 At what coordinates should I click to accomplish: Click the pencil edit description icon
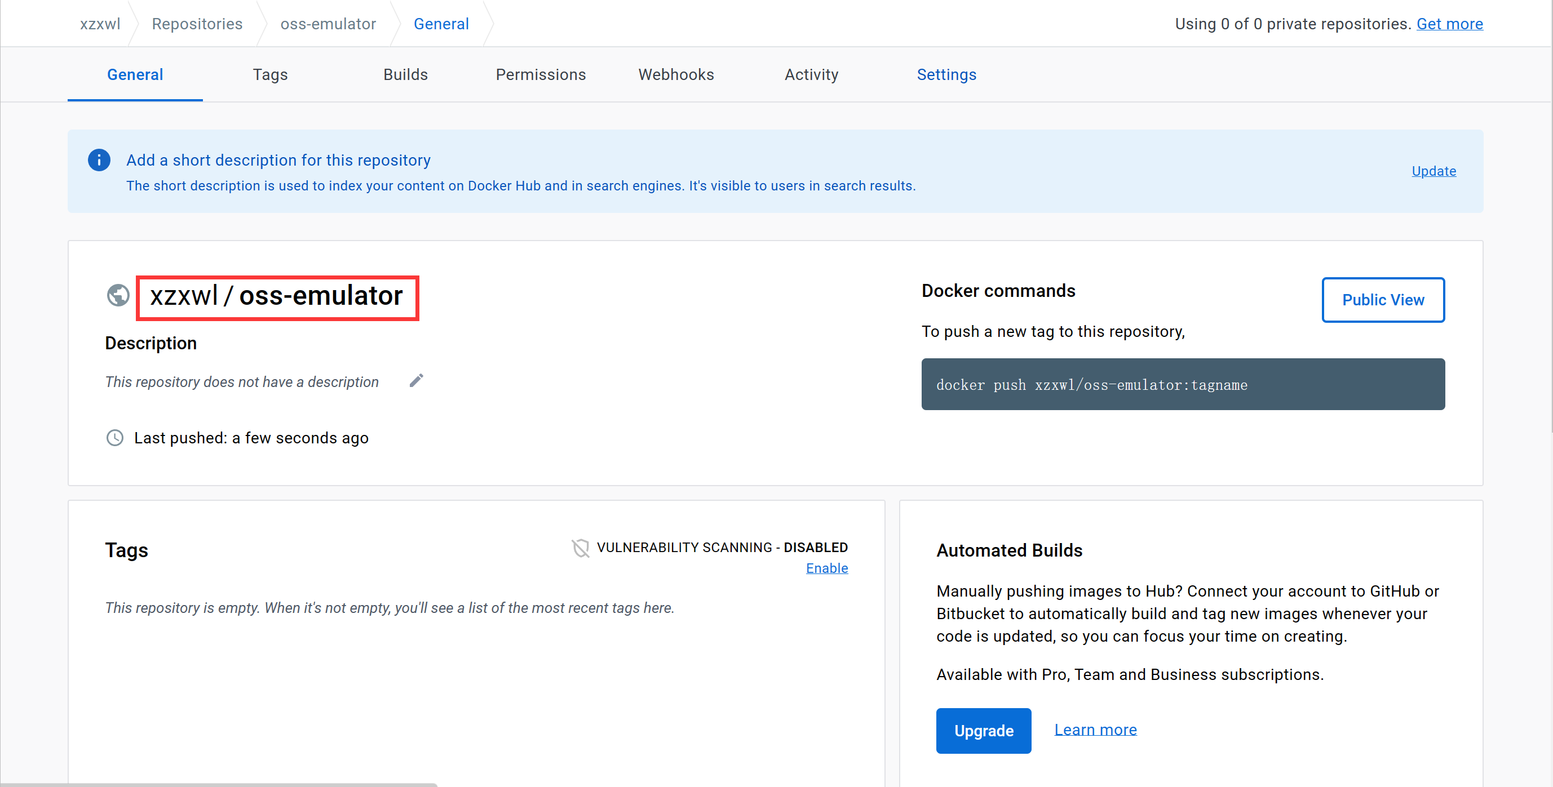coord(416,381)
